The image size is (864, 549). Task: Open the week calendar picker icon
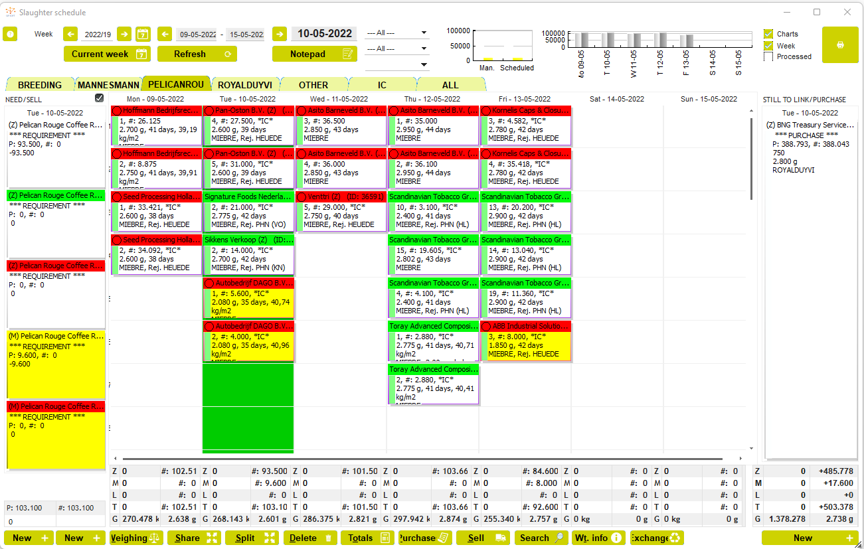143,34
